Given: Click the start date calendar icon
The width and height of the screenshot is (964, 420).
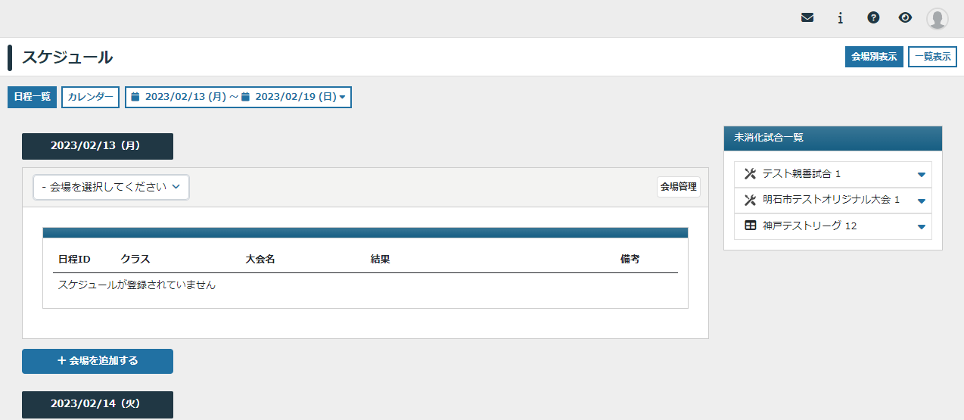Looking at the screenshot, I should pyautogui.click(x=135, y=97).
